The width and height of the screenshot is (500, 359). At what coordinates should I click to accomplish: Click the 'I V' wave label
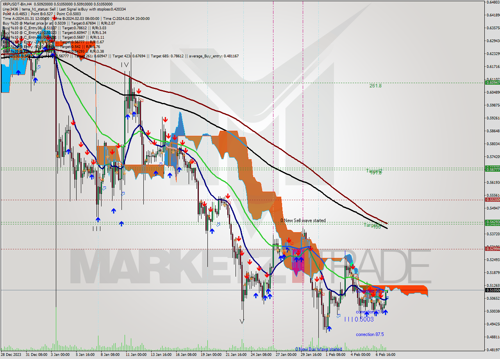tap(125, 65)
